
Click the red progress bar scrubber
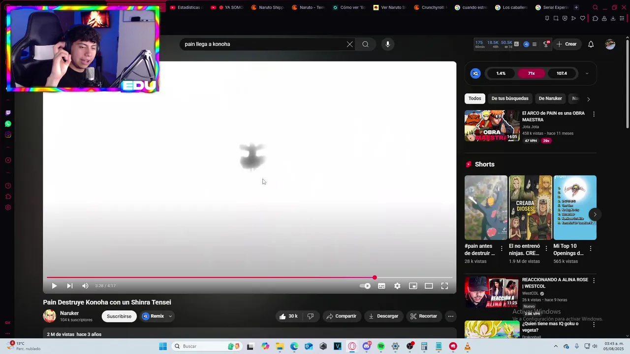click(375, 278)
